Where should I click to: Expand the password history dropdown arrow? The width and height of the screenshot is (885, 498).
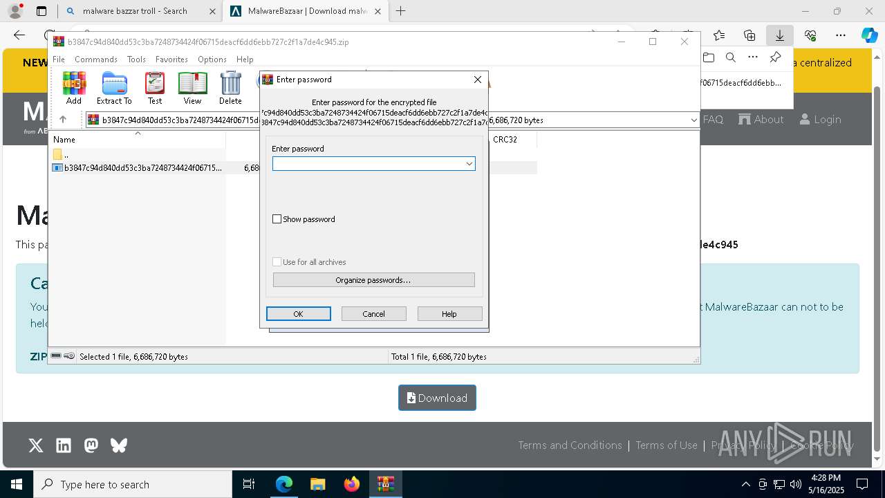point(469,163)
